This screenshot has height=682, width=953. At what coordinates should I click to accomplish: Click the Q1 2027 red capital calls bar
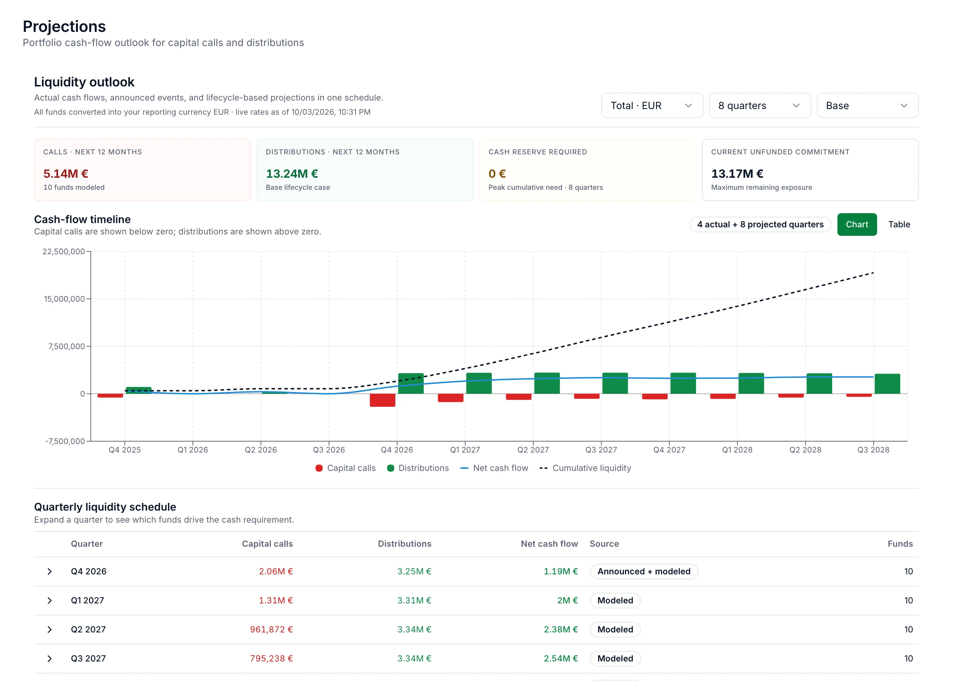click(x=451, y=398)
